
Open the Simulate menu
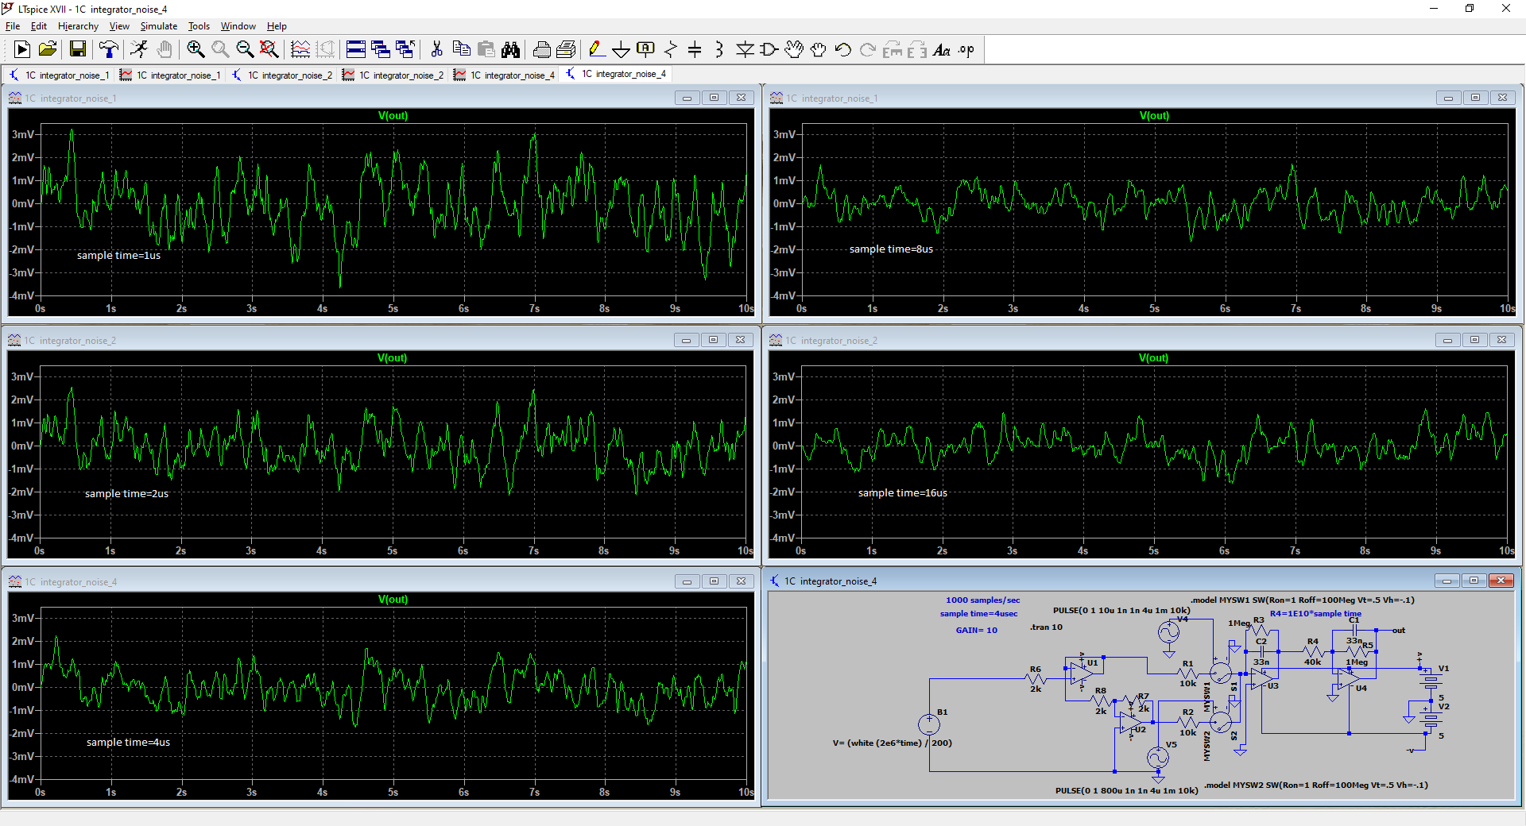pos(158,26)
